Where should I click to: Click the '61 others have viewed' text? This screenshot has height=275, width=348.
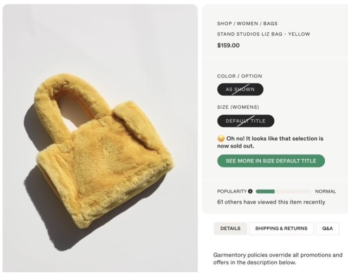271,202
